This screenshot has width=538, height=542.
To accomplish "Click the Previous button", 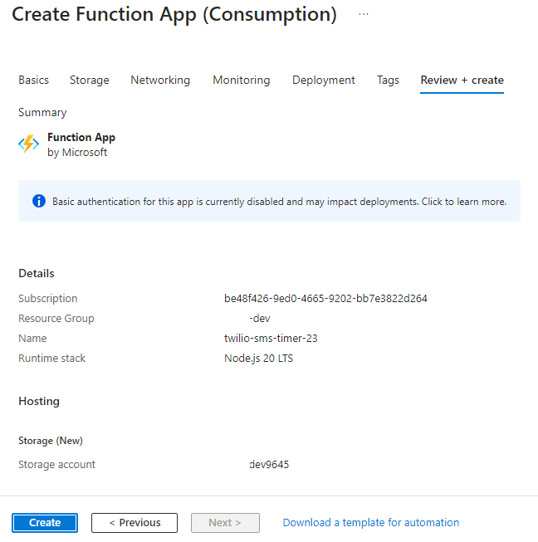I will 134,523.
